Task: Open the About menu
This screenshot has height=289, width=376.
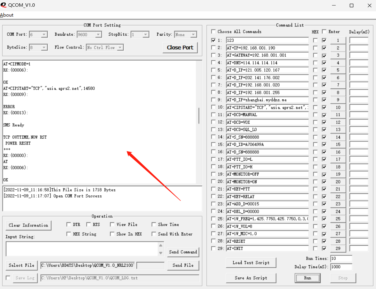Action: [7, 15]
